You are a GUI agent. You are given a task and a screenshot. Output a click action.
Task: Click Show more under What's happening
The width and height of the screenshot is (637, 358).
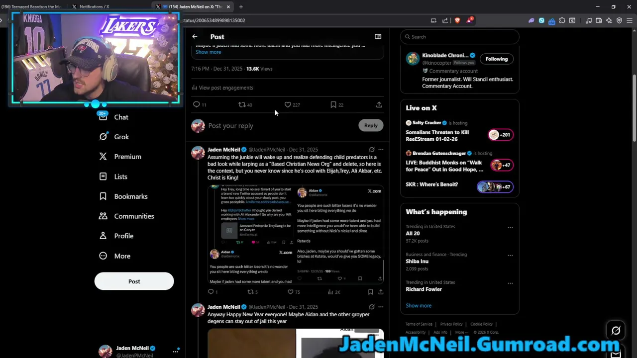pos(419,305)
